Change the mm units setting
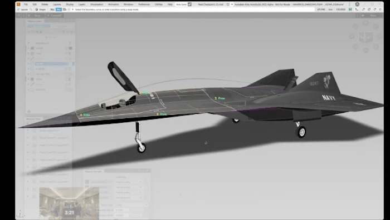The width and height of the screenshot is (390, 220). [330, 9]
